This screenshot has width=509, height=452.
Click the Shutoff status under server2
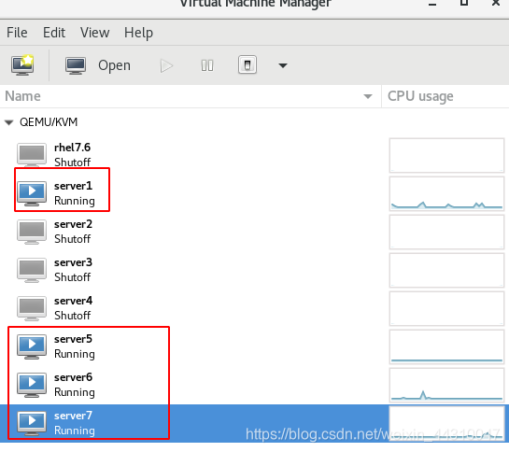pos(73,239)
